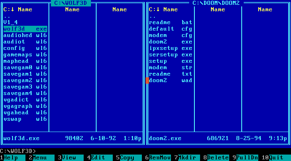291x161 pixels.
Task: Select audiot wl6 file
Action: point(25,42)
